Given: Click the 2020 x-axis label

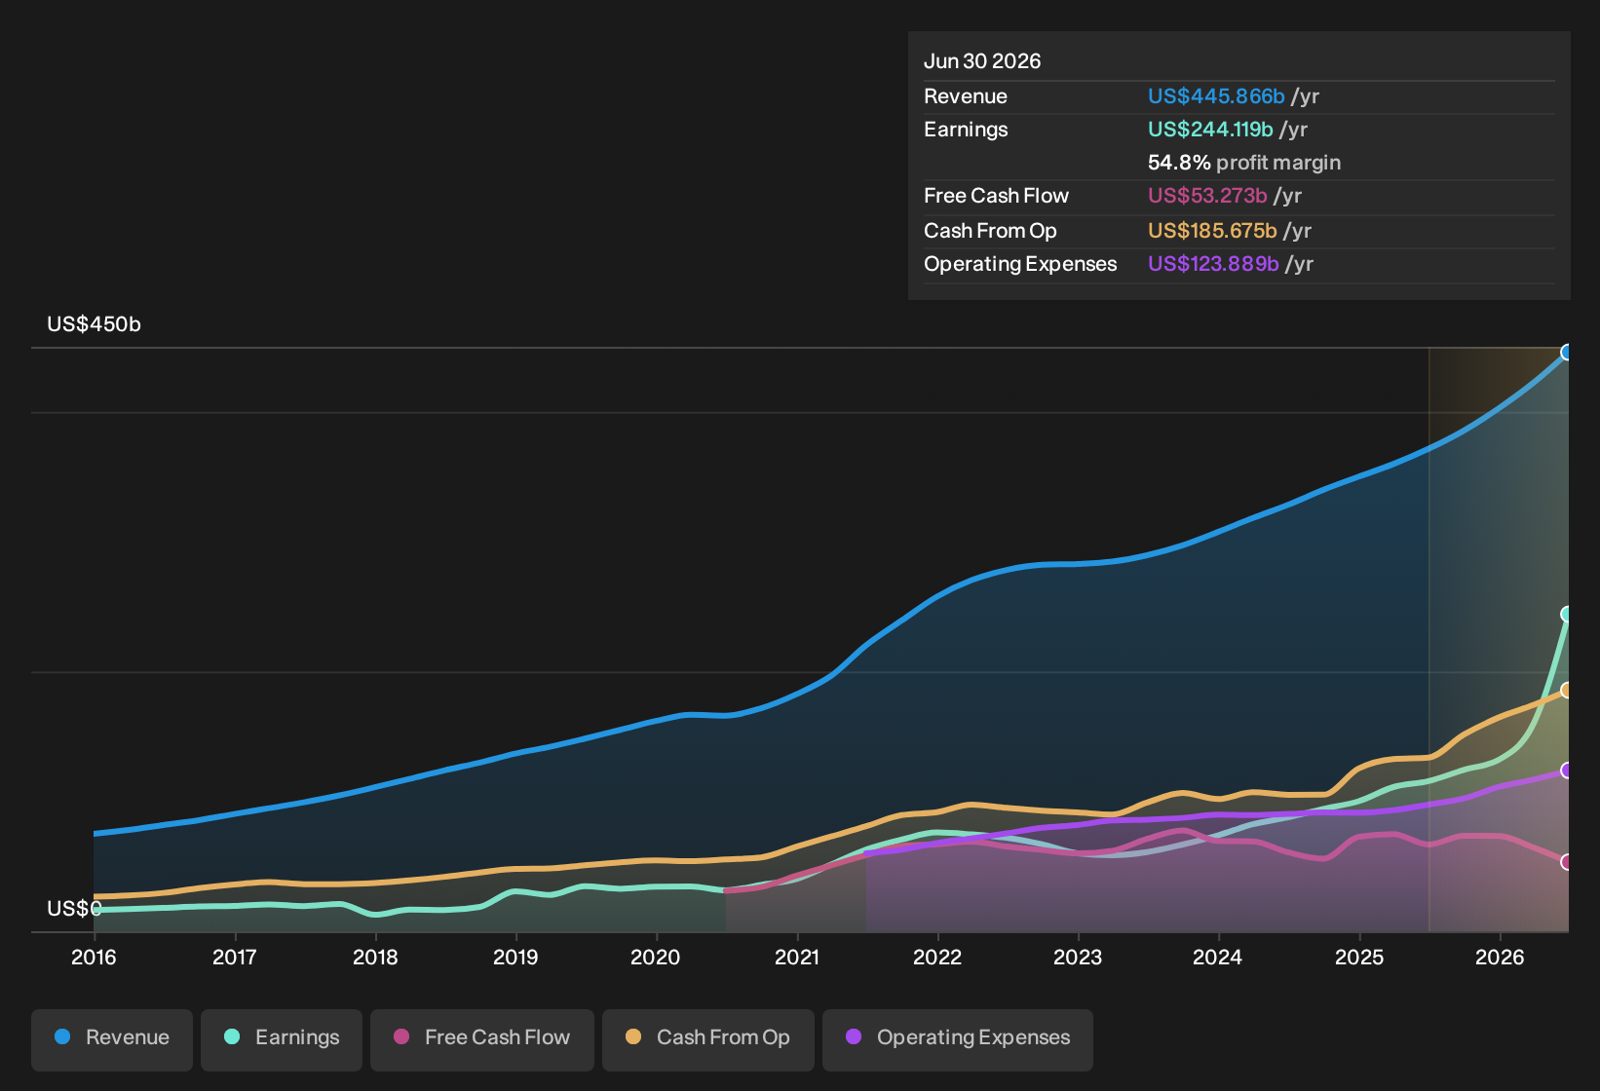Looking at the screenshot, I should coord(656,957).
